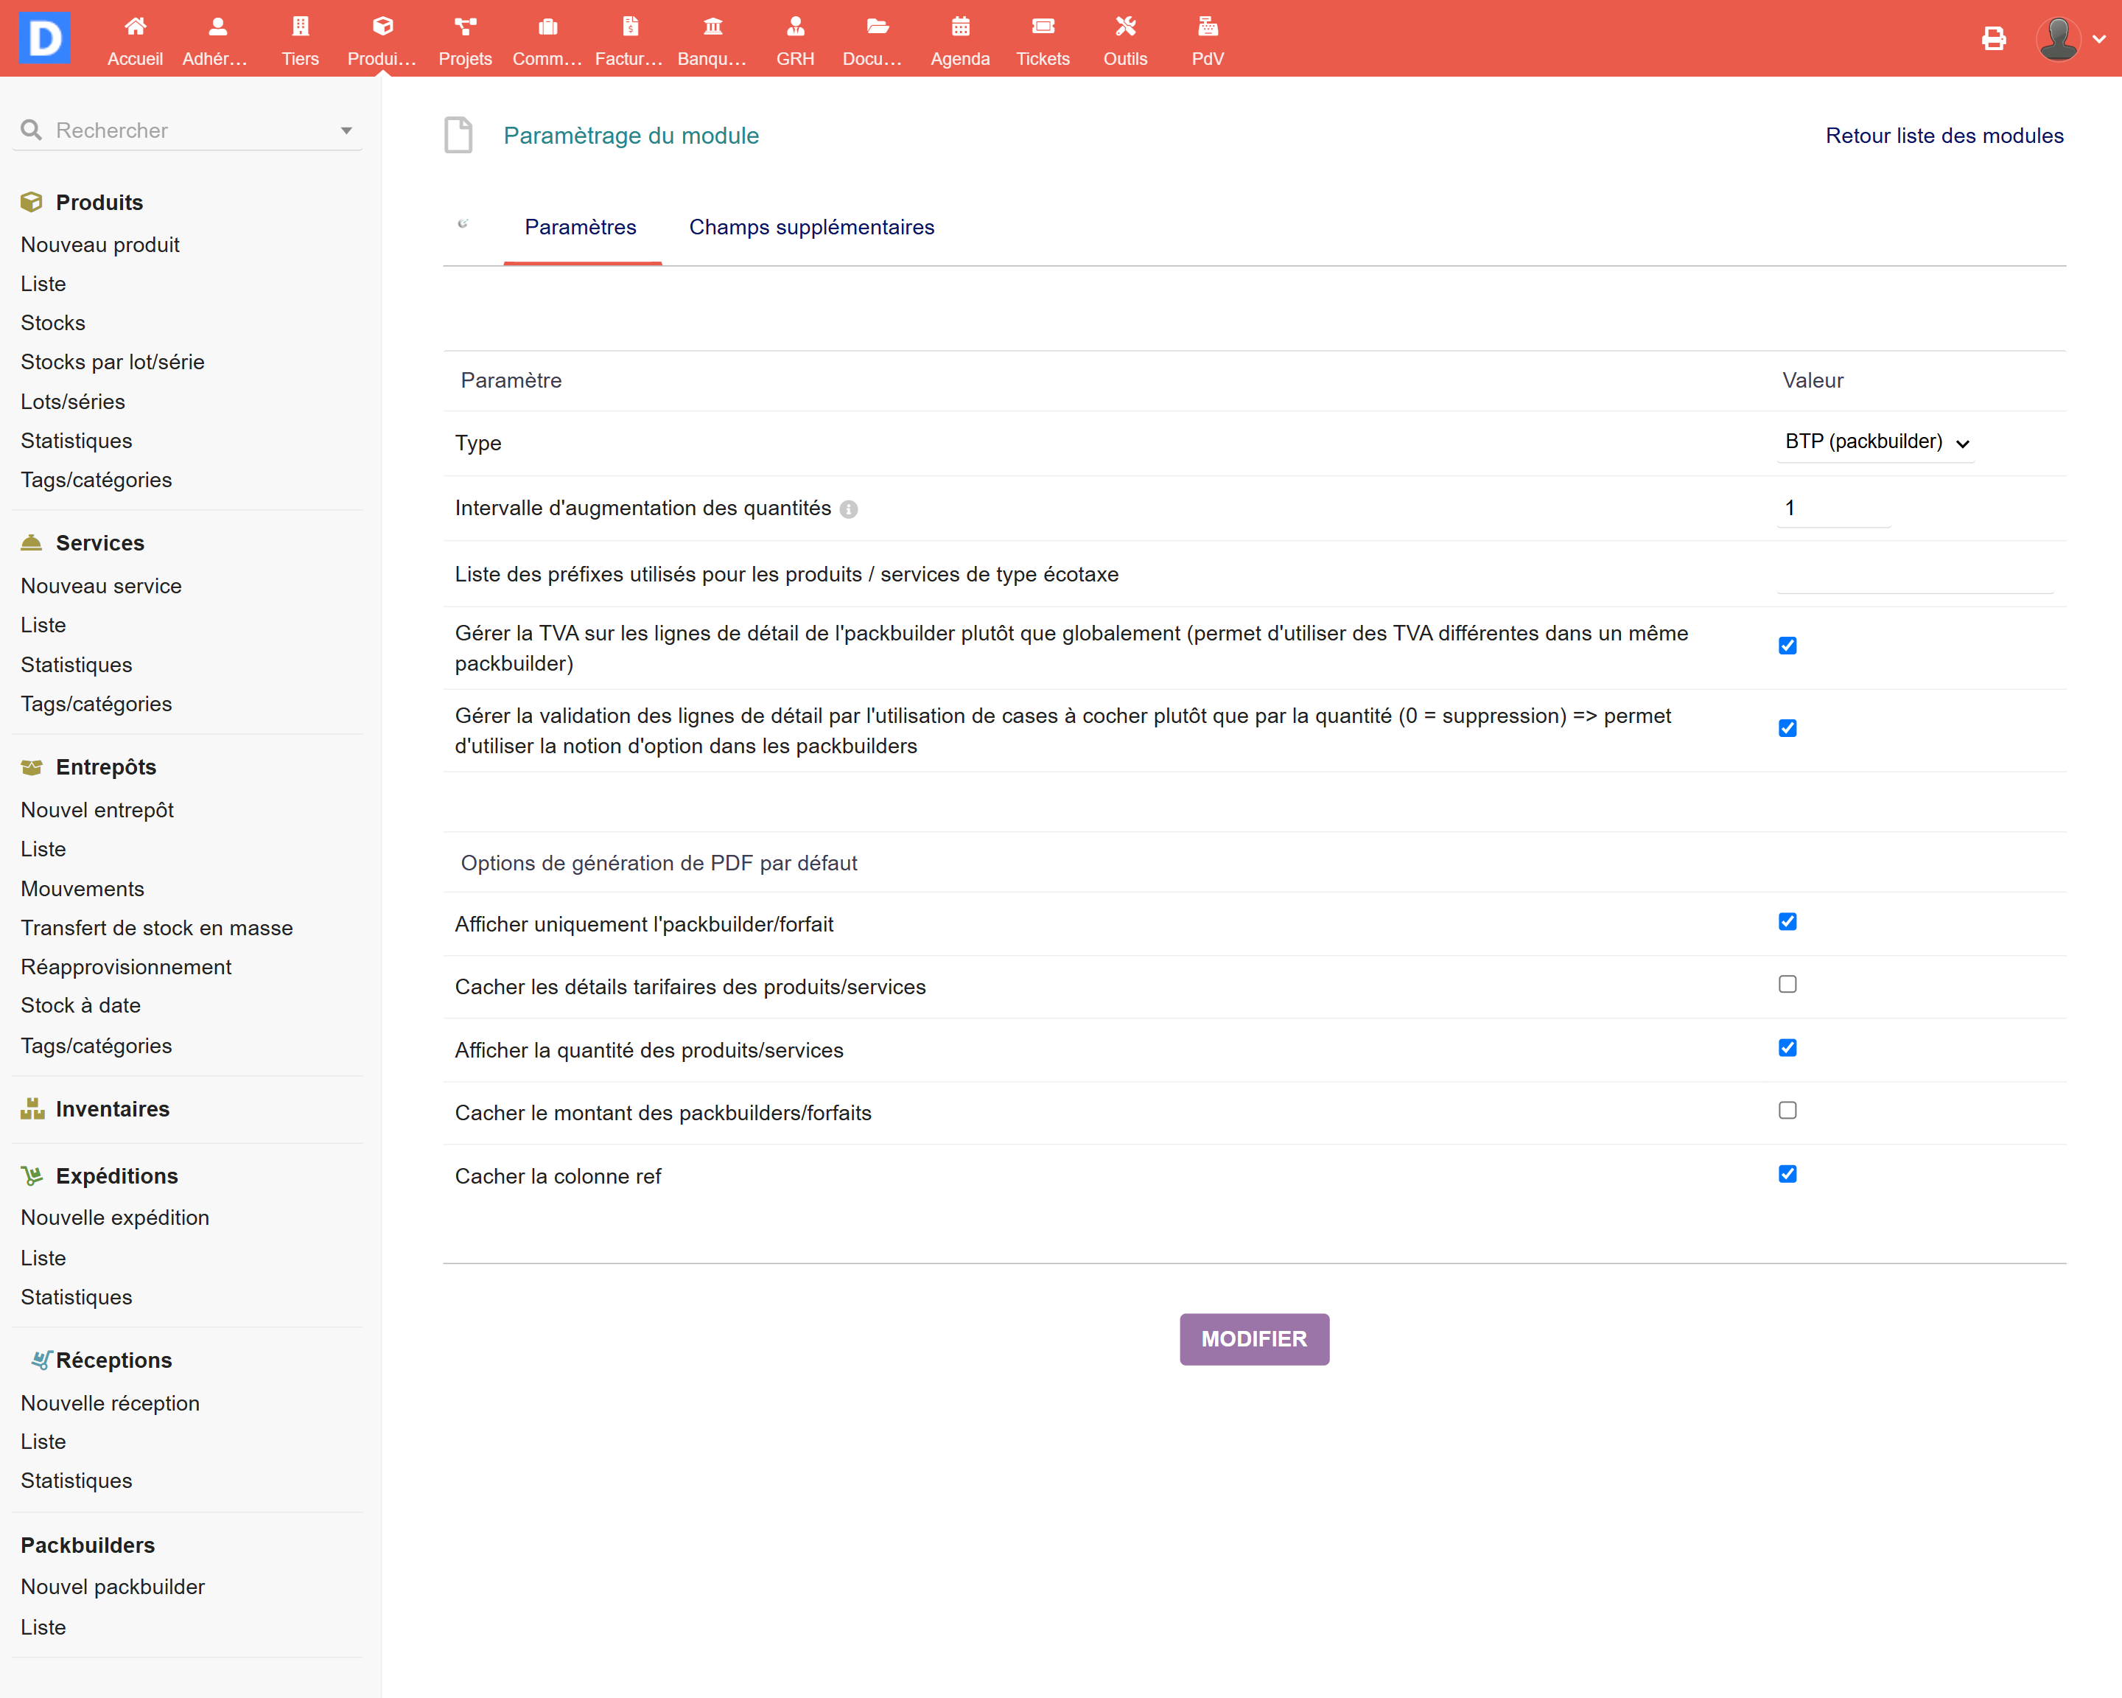The height and width of the screenshot is (1698, 2122).
Task: Uncheck Cacher la colonne ref
Action: click(x=1787, y=1173)
